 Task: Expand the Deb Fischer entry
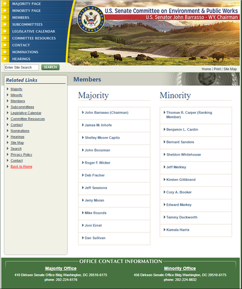tap(114, 176)
